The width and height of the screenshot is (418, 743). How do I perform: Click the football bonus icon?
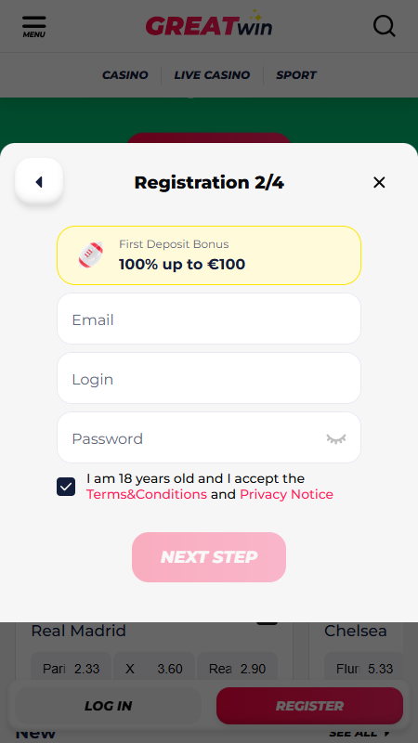pyautogui.click(x=91, y=254)
